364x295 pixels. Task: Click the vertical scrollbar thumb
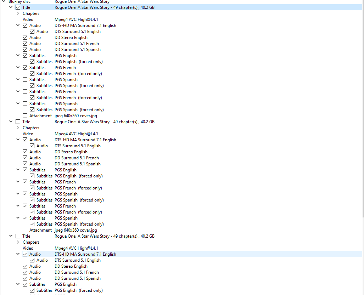coord(363,109)
